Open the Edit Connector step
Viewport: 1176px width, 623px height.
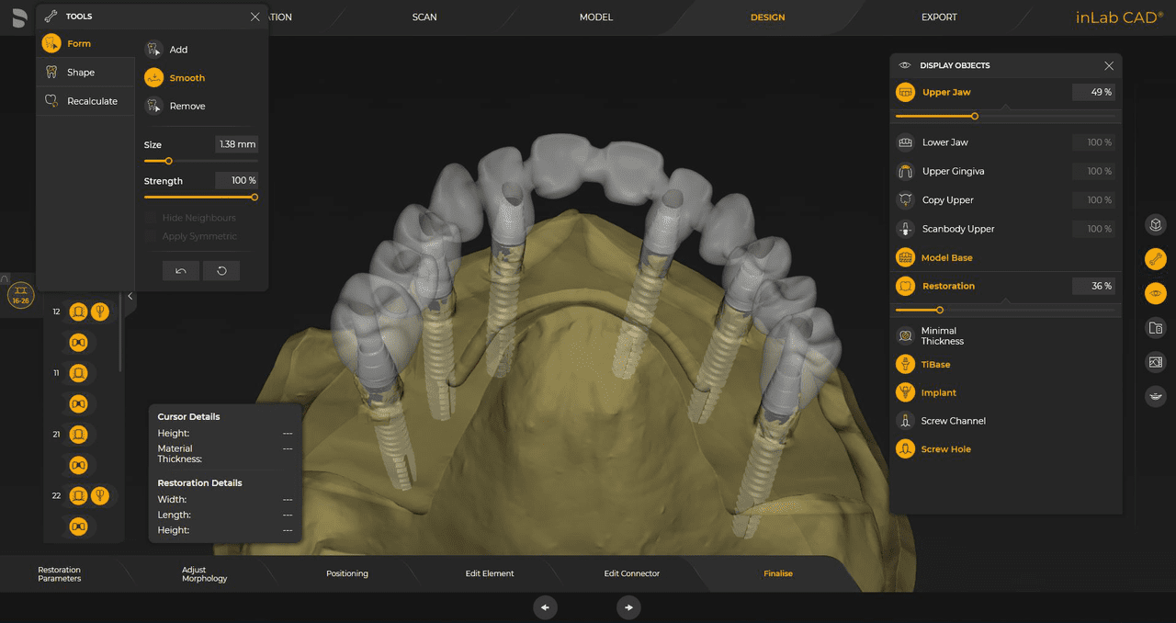pos(631,572)
